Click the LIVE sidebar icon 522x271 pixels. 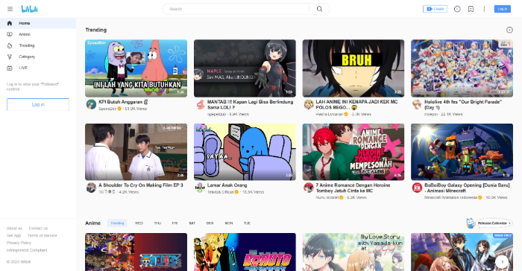(x=10, y=68)
